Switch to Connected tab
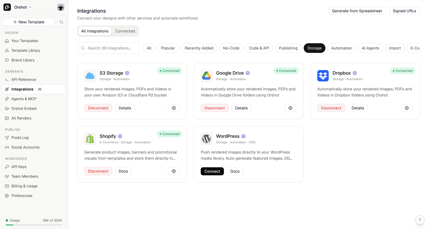Image resolution: width=429 pixels, height=229 pixels. pos(125,31)
